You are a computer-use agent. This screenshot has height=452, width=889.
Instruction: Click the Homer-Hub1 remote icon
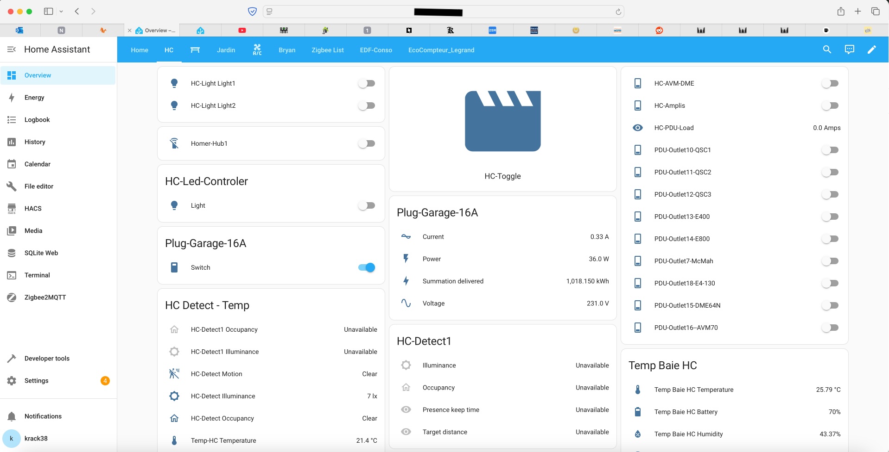[x=174, y=143]
